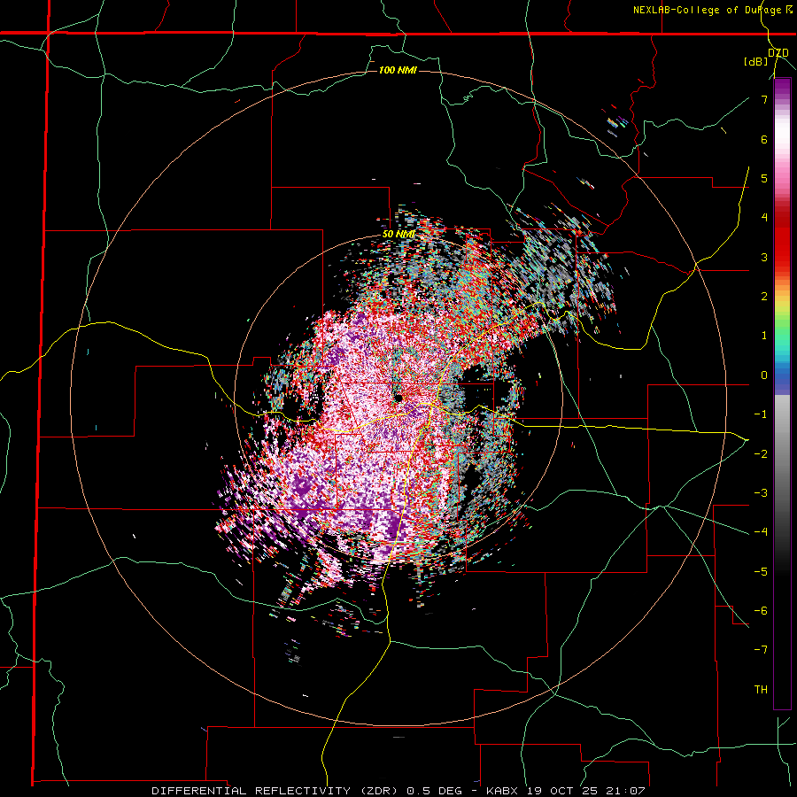Click the 0 value on the dB scale
This screenshot has height=797, width=797.
click(764, 375)
